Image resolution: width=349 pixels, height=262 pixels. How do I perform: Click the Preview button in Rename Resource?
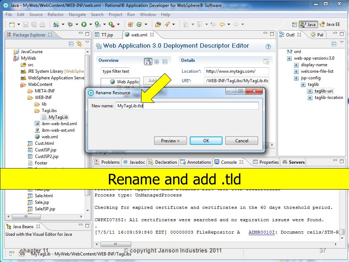click(170, 140)
